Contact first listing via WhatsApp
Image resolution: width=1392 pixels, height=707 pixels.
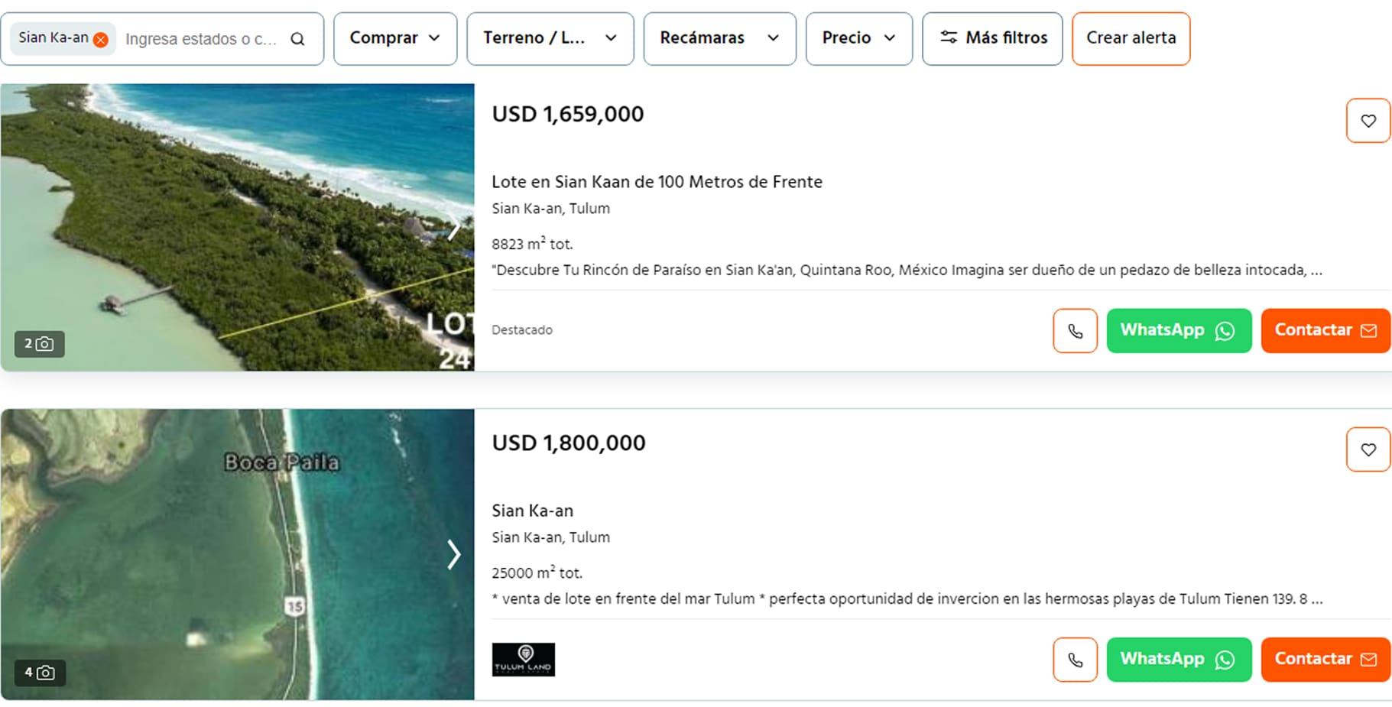(1178, 331)
